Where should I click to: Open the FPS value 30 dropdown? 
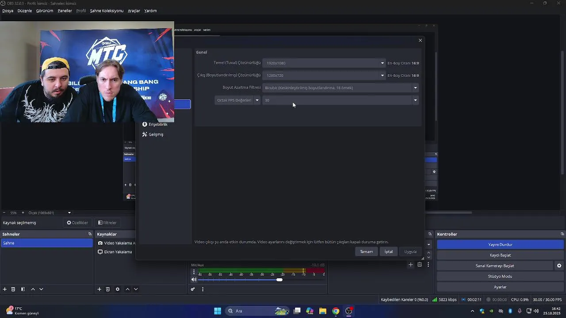[x=340, y=100]
